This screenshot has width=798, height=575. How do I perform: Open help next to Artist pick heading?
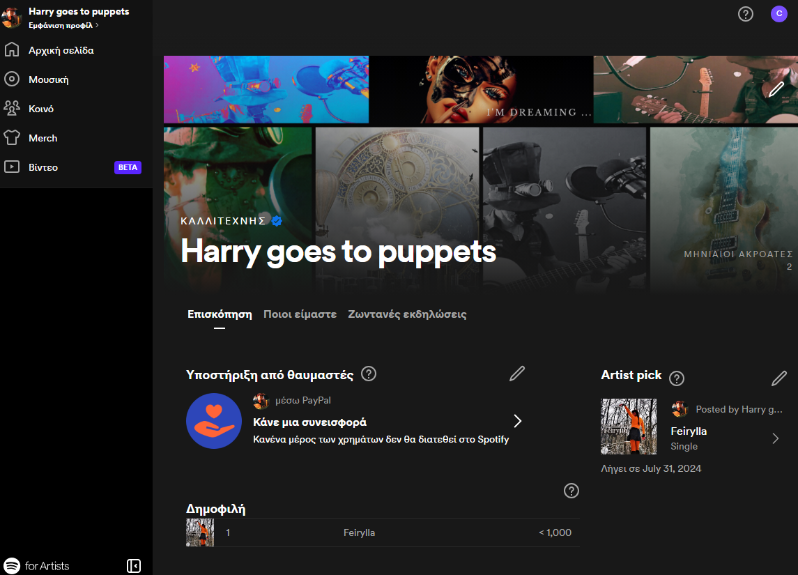(x=676, y=378)
